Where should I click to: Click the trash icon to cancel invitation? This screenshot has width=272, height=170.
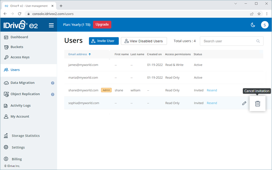click(257, 103)
